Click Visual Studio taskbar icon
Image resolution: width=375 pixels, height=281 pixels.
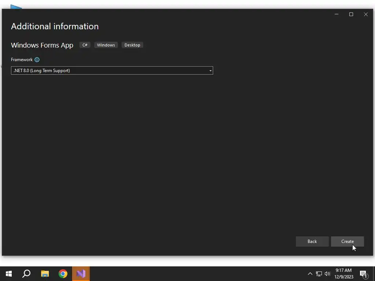click(81, 274)
